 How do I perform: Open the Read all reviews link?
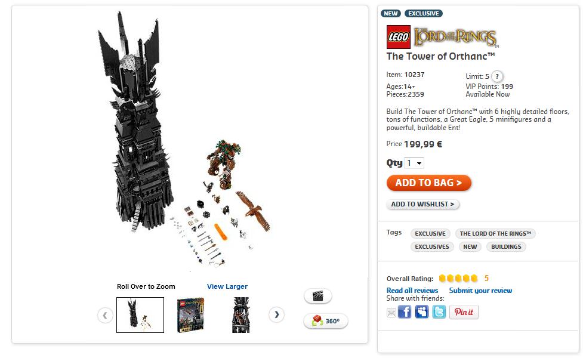[412, 291]
